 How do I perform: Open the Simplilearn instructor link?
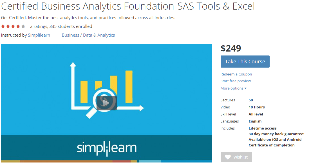click(39, 35)
